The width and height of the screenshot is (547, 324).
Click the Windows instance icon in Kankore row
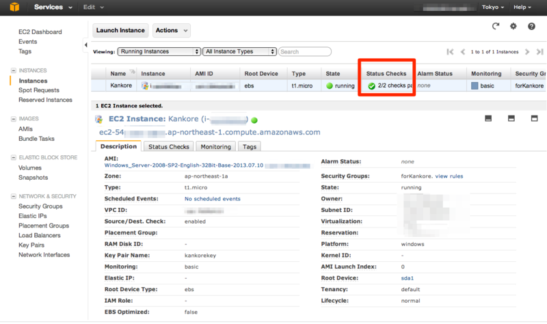(x=145, y=85)
